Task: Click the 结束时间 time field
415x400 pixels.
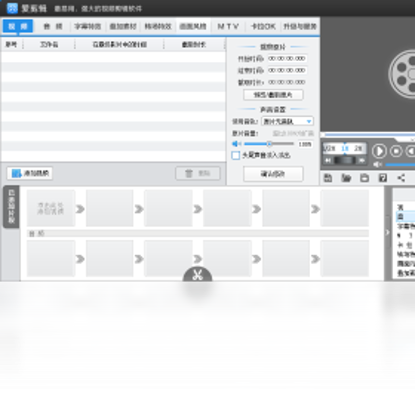Action: pyautogui.click(x=287, y=71)
